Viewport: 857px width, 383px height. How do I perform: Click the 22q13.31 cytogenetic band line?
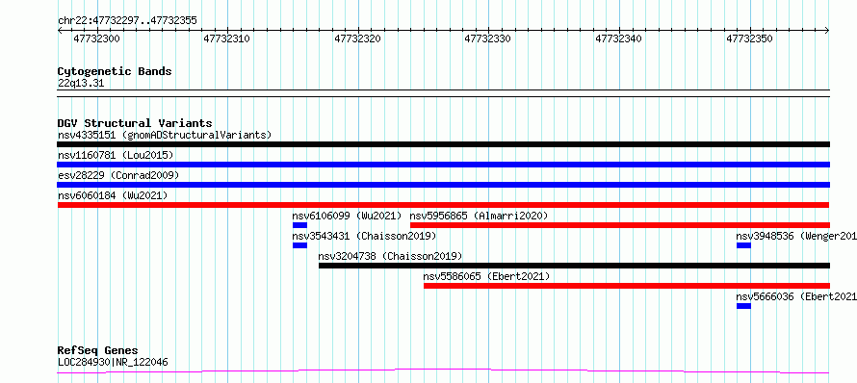tap(443, 93)
